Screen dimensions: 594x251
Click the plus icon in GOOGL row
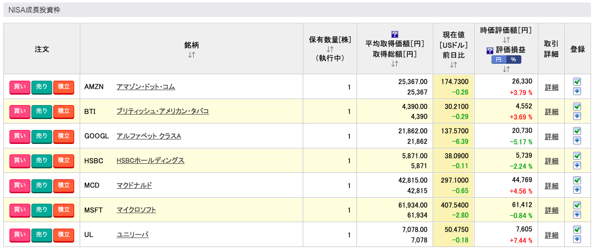click(577, 140)
